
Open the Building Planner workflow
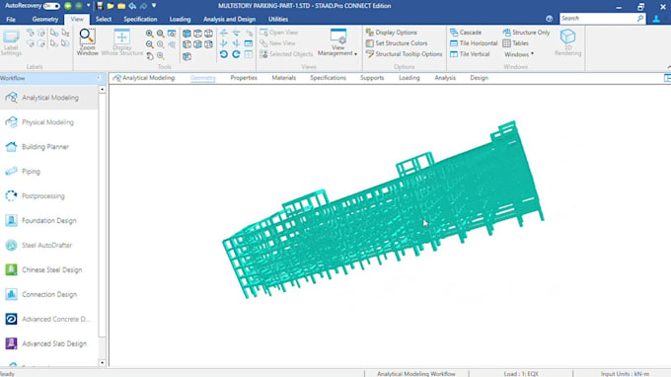pos(49,147)
